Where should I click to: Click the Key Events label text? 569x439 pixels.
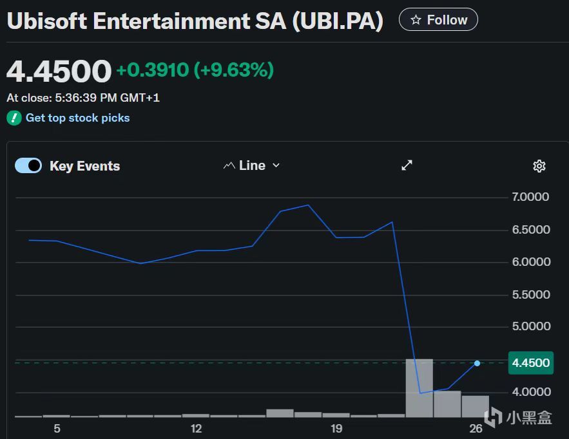(x=84, y=166)
